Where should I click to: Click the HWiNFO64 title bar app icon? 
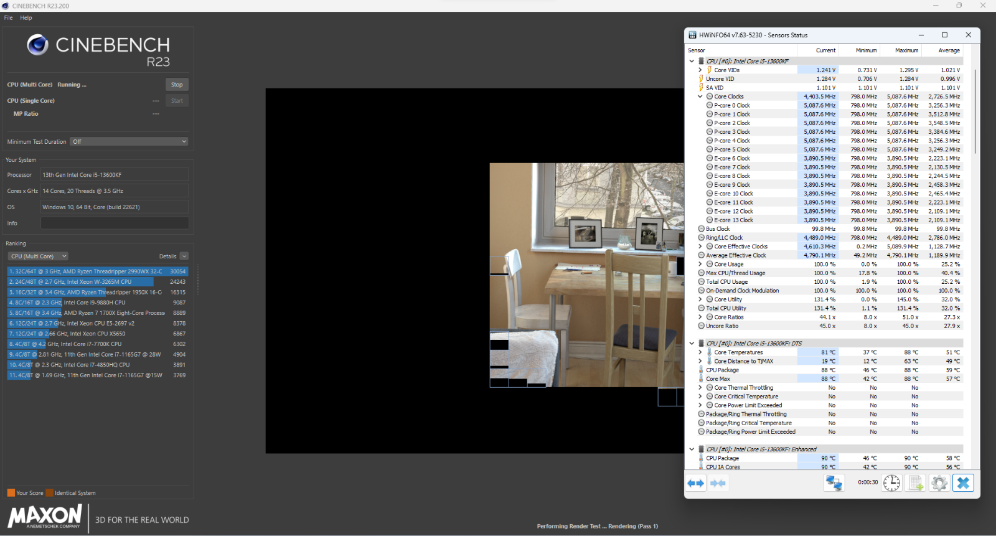[x=692, y=35]
